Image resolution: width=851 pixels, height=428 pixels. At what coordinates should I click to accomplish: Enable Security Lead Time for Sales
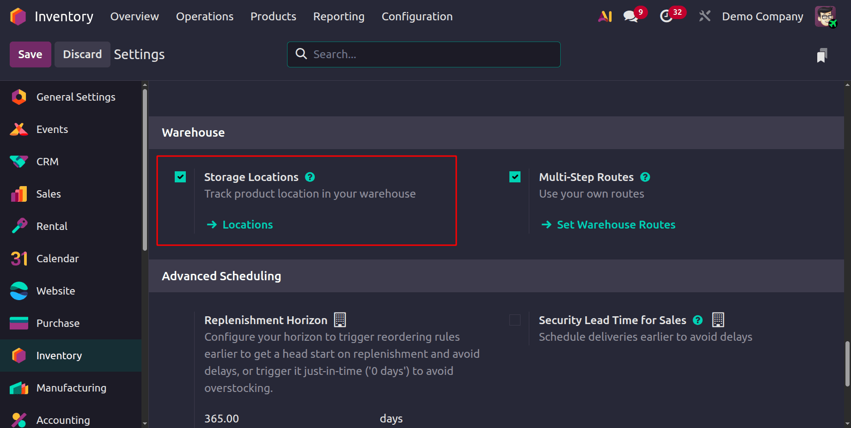pos(514,319)
